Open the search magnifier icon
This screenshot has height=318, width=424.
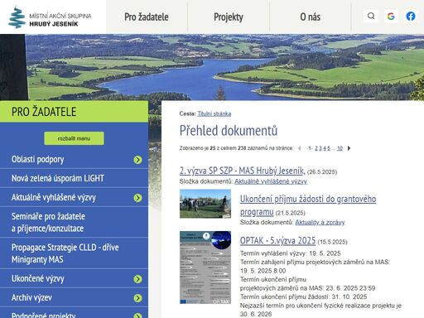click(x=371, y=16)
